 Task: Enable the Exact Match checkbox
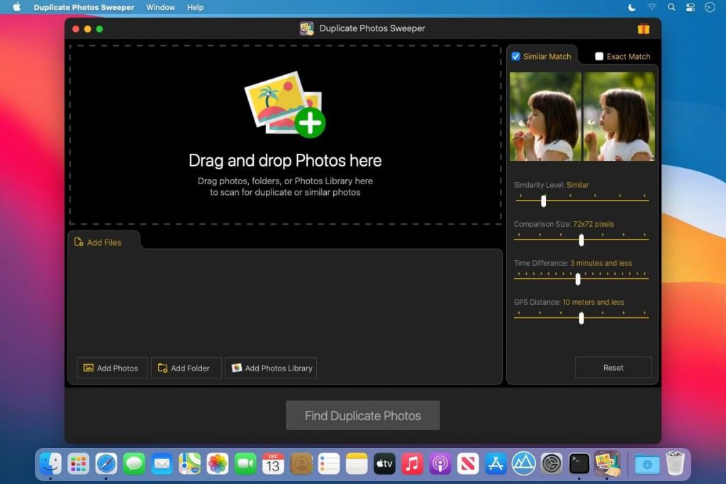tap(599, 55)
